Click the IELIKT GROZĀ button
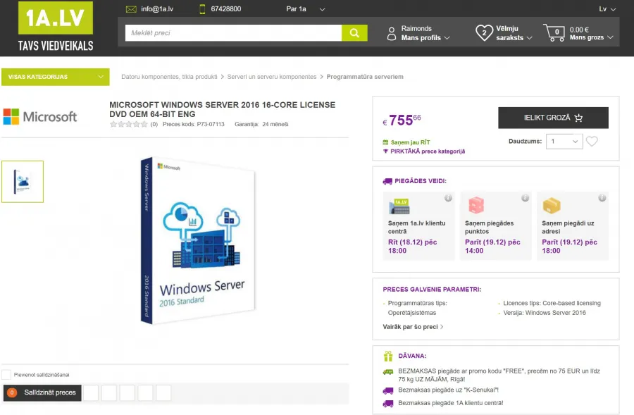 coord(553,118)
